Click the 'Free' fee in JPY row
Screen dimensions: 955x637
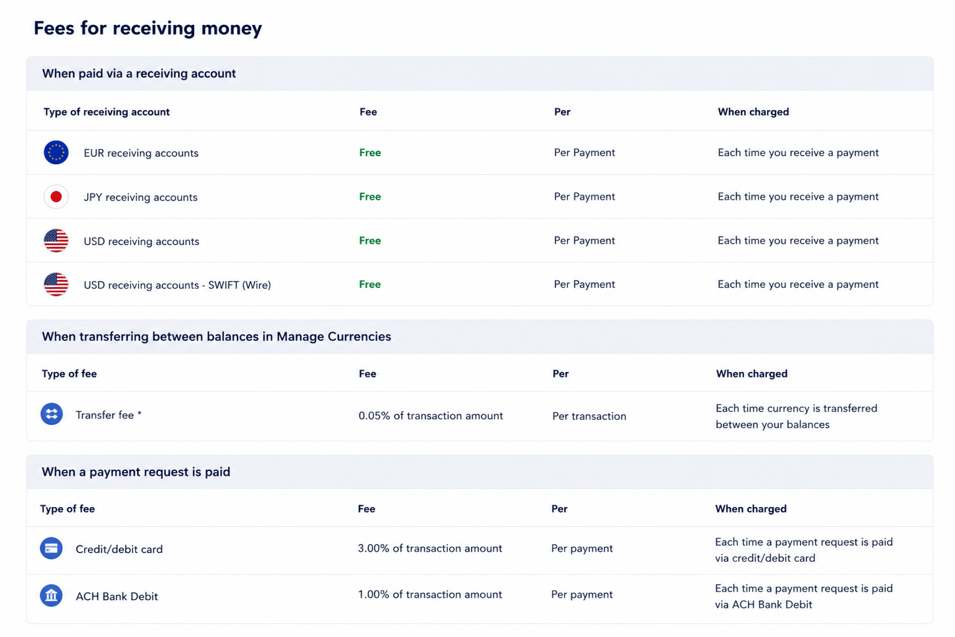[x=370, y=197]
